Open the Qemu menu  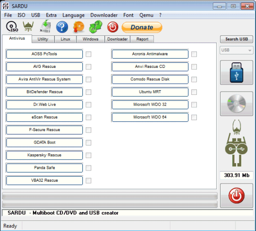click(x=146, y=15)
